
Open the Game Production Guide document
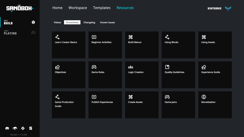click(68, 105)
